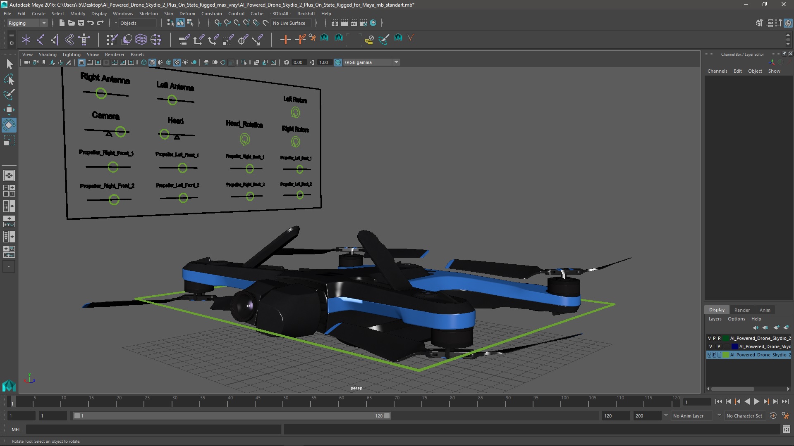Toggle V on second AI_Powered_Drone layer
794x446 pixels.
click(x=711, y=346)
